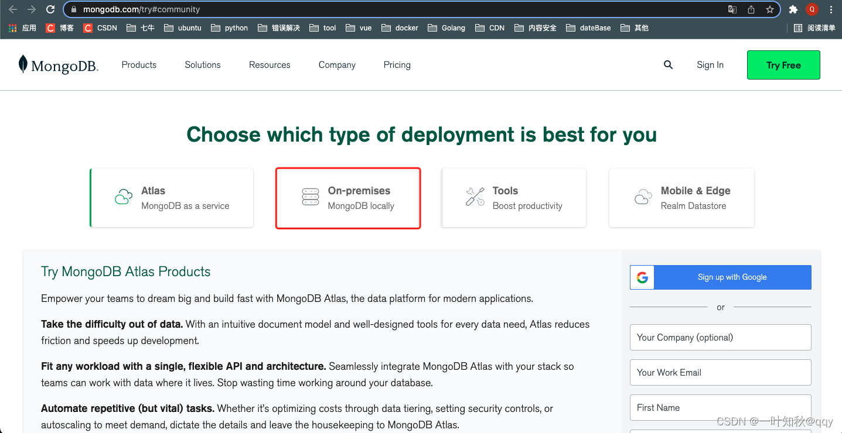This screenshot has width=842, height=433.
Task: Open the Products menu
Action: [x=139, y=65]
